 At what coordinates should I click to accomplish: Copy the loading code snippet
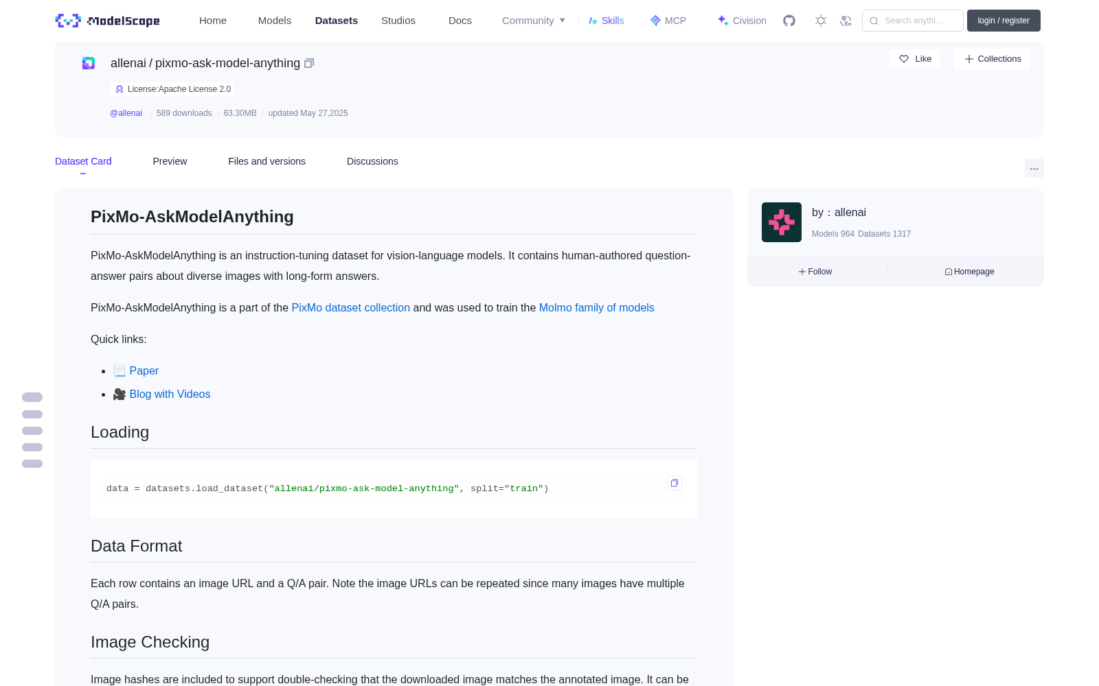tap(675, 483)
